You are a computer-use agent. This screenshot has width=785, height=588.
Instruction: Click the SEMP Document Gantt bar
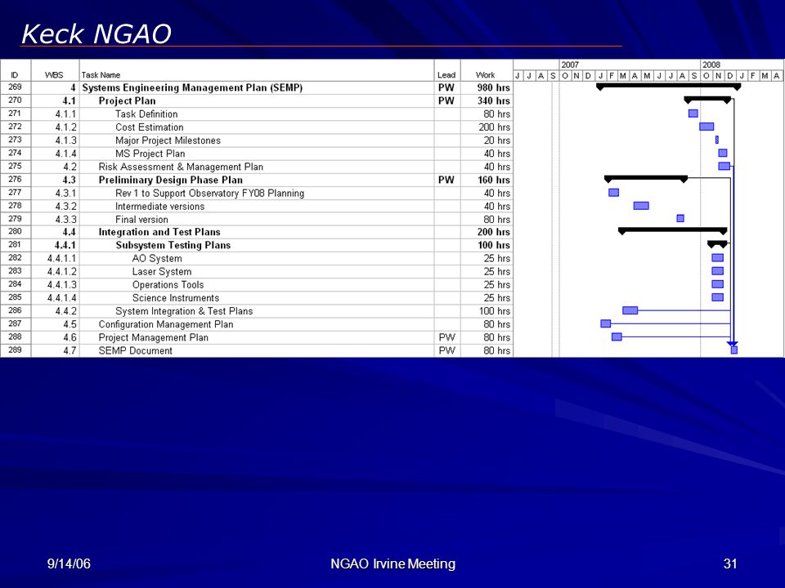tap(734, 350)
